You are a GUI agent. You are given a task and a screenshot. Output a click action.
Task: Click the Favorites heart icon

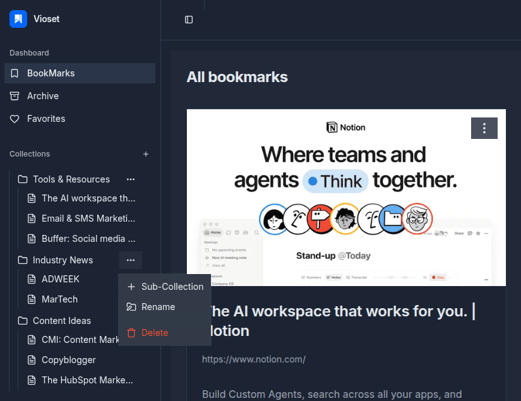pyautogui.click(x=15, y=119)
